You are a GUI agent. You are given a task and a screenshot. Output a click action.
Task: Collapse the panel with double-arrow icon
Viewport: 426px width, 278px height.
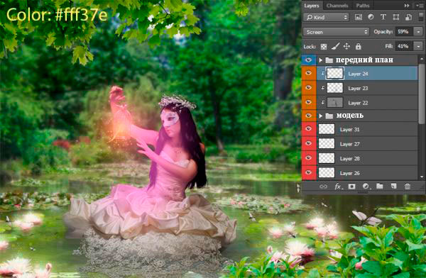click(x=407, y=6)
